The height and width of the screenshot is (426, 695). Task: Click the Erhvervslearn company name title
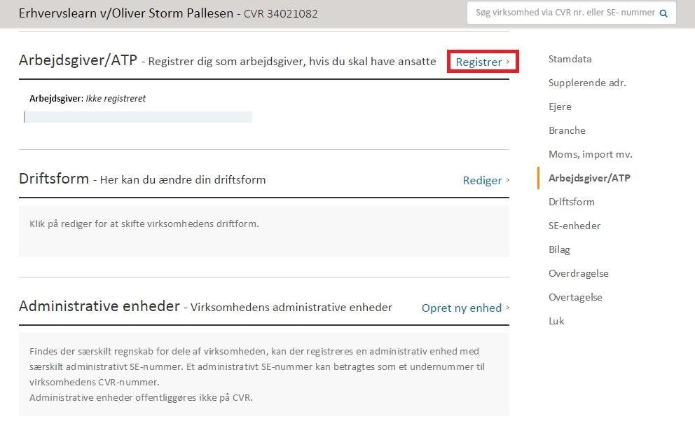click(x=126, y=13)
